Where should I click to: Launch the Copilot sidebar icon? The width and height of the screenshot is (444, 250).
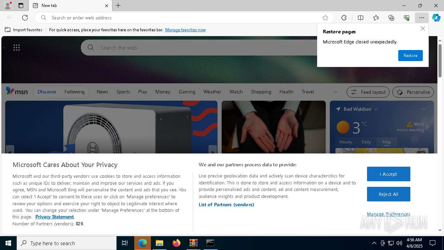click(x=436, y=18)
